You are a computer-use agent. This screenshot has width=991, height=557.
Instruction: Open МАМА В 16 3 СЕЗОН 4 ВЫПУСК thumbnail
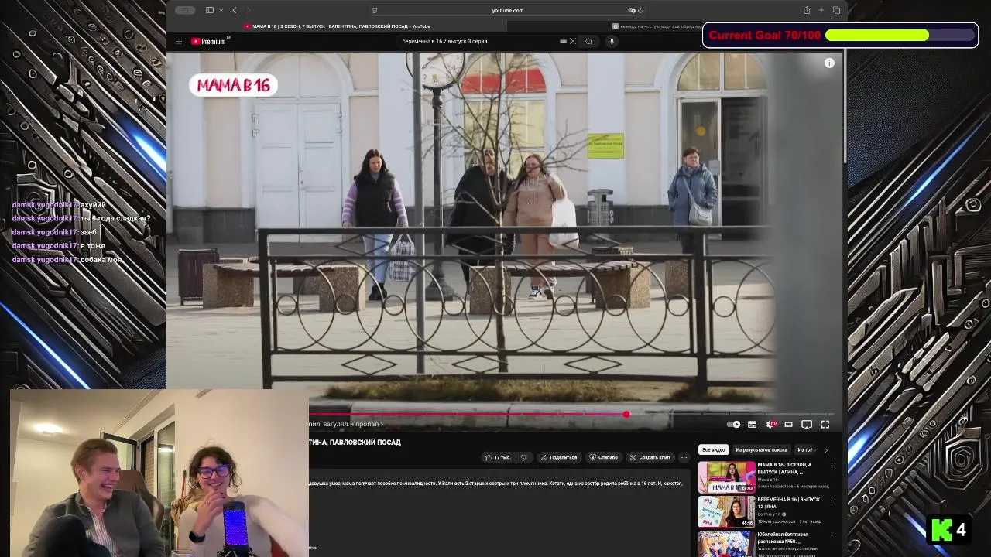point(726,477)
